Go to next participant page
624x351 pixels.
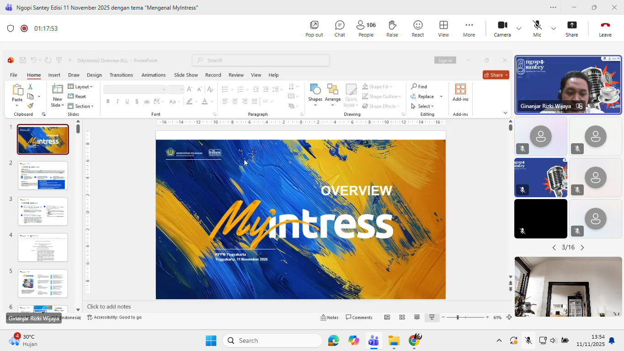click(582, 248)
